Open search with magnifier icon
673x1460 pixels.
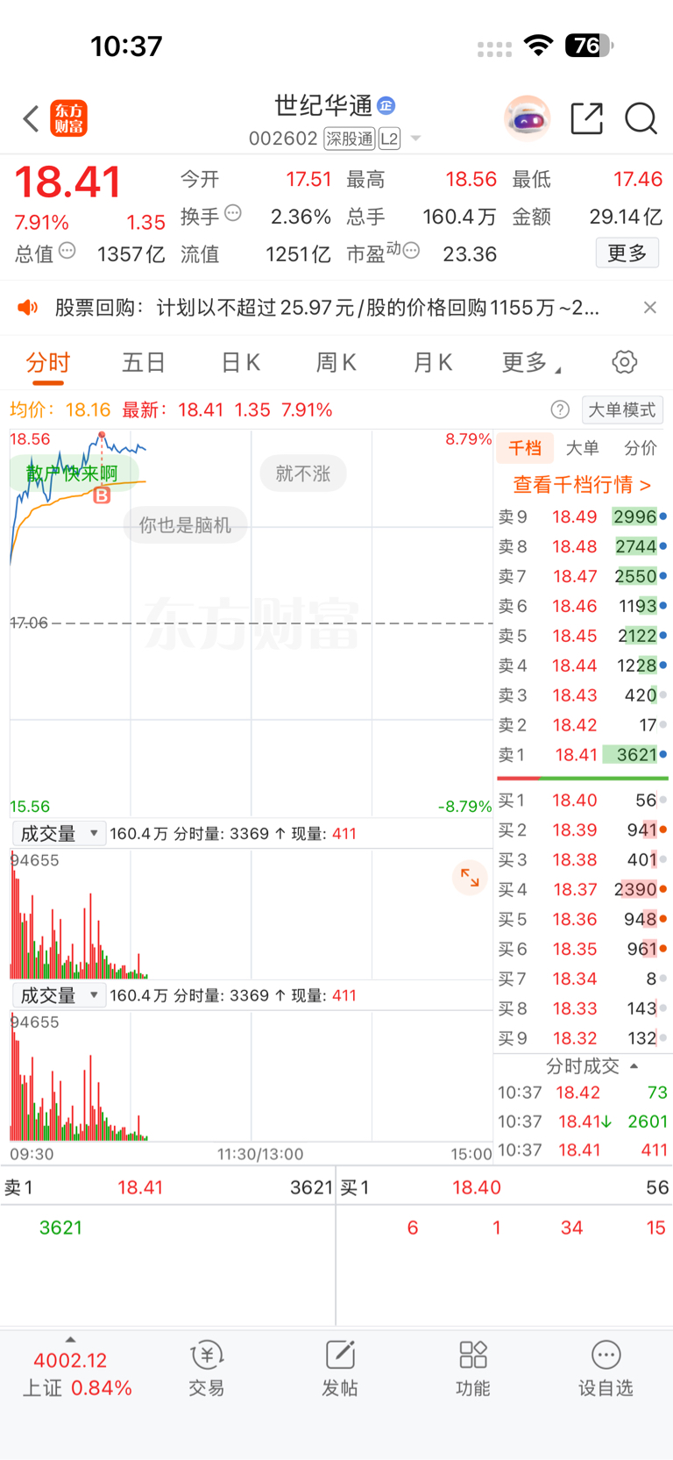[641, 118]
